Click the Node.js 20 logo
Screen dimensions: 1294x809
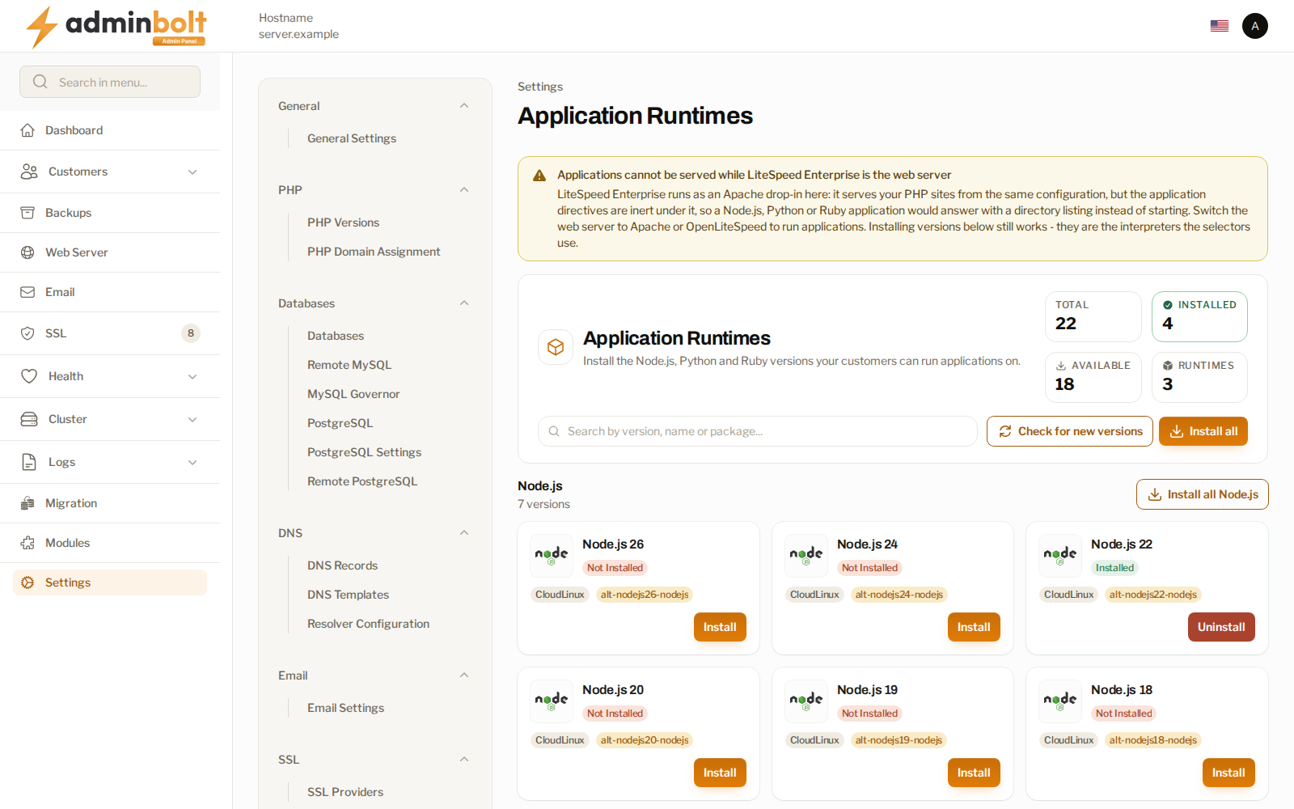552,701
